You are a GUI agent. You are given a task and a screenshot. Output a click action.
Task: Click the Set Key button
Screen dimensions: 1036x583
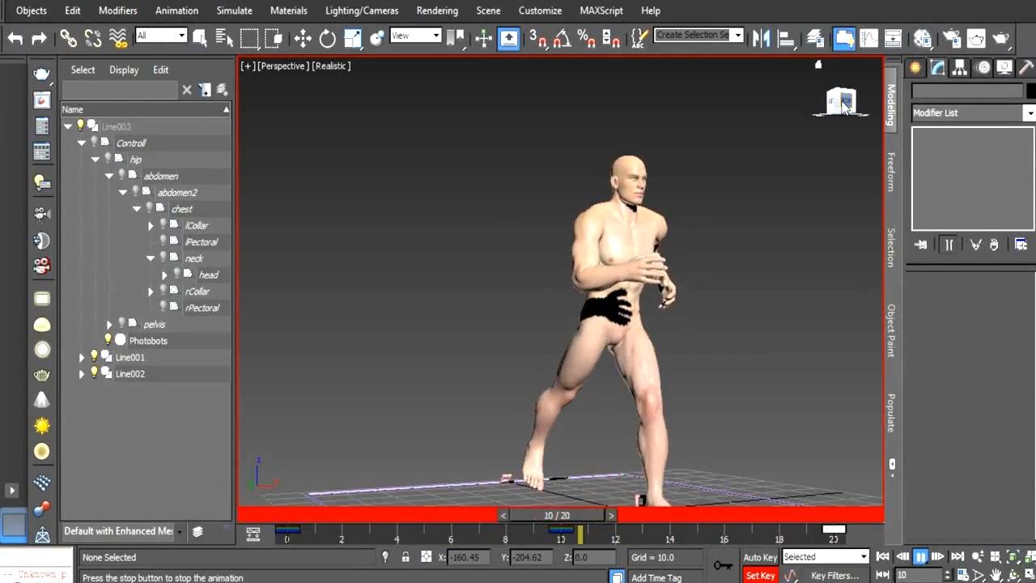(x=760, y=575)
